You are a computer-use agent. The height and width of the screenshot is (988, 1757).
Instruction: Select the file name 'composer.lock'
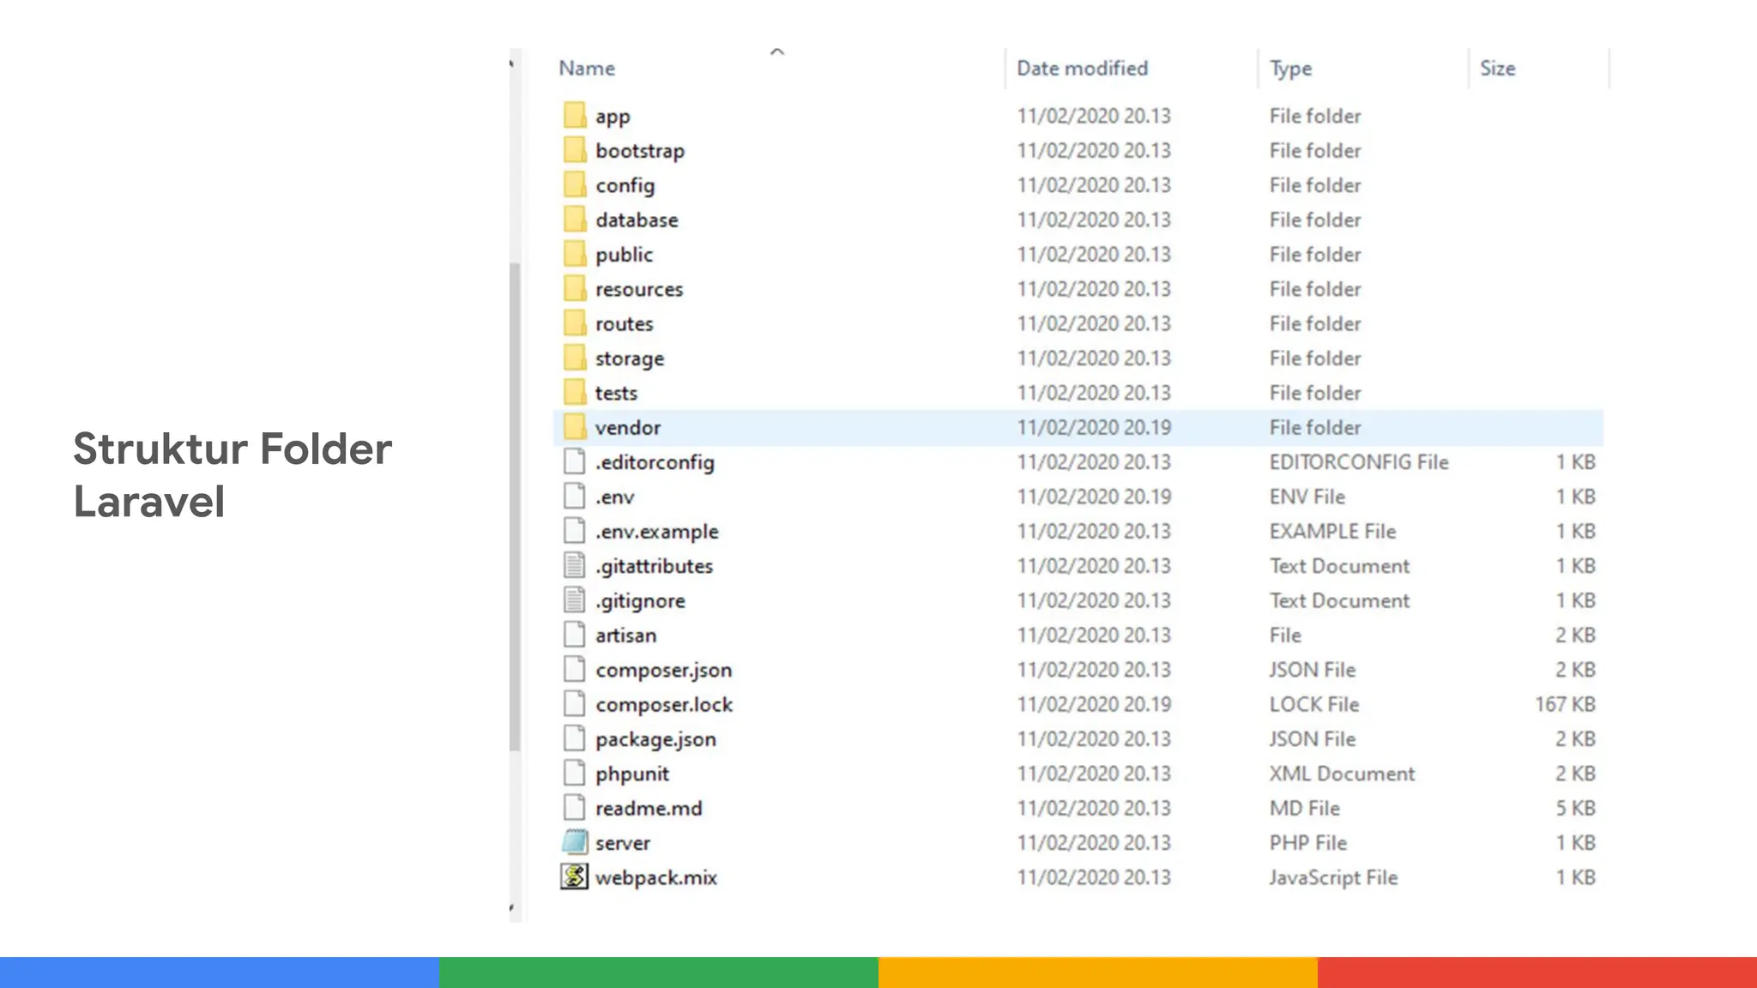coord(664,705)
